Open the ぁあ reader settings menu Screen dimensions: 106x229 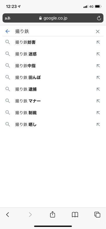[8, 18]
